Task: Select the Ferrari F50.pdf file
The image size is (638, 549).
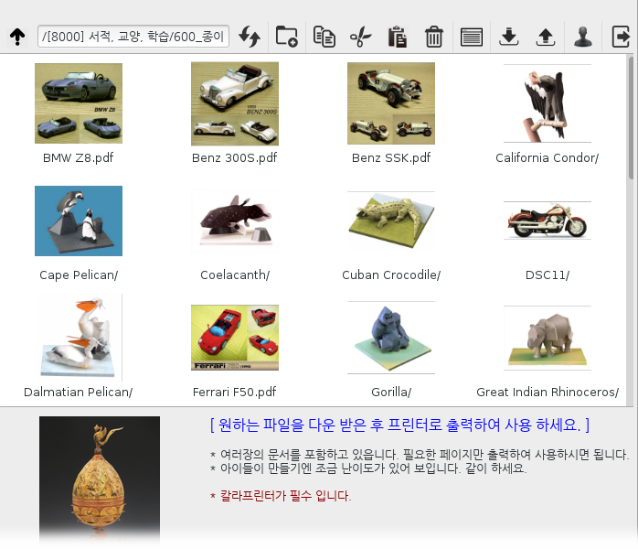Action: point(235,338)
